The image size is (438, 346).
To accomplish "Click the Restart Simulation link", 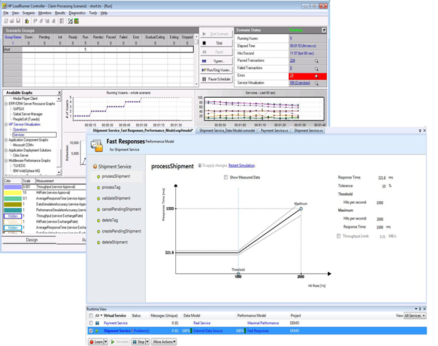I will click(242, 165).
